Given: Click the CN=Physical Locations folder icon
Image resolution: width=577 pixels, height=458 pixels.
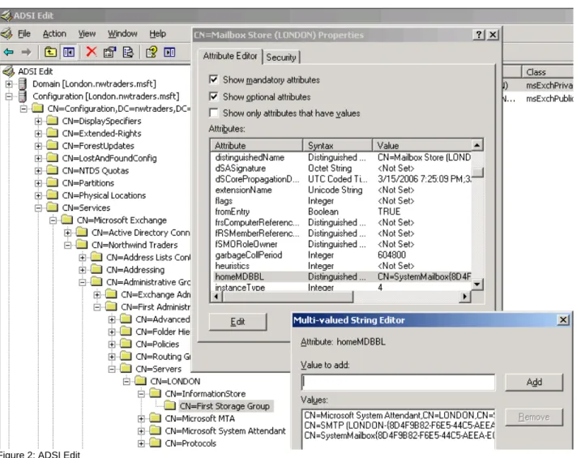Looking at the screenshot, I should tap(53, 195).
